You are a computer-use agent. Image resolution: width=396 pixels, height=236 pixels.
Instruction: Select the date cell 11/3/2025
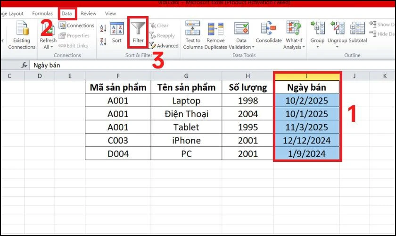click(306, 127)
